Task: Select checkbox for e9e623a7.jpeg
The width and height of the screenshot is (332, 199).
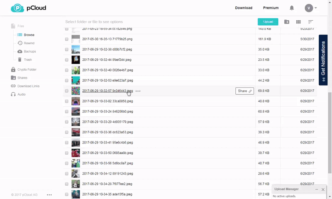Action: pos(67,80)
